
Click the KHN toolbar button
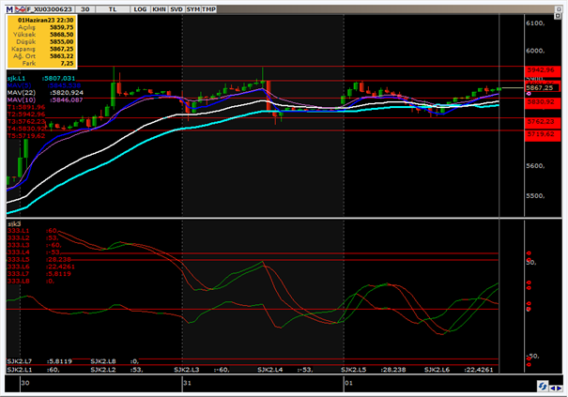coord(159,9)
